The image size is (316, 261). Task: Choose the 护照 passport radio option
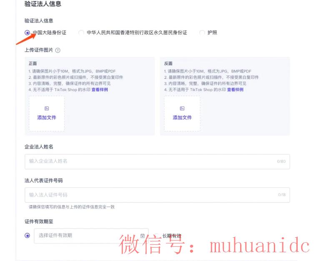click(202, 33)
